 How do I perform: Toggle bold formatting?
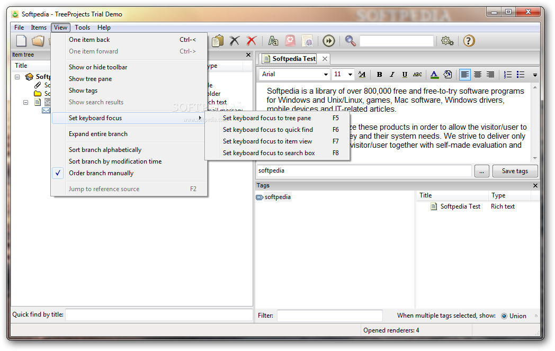tap(379, 74)
